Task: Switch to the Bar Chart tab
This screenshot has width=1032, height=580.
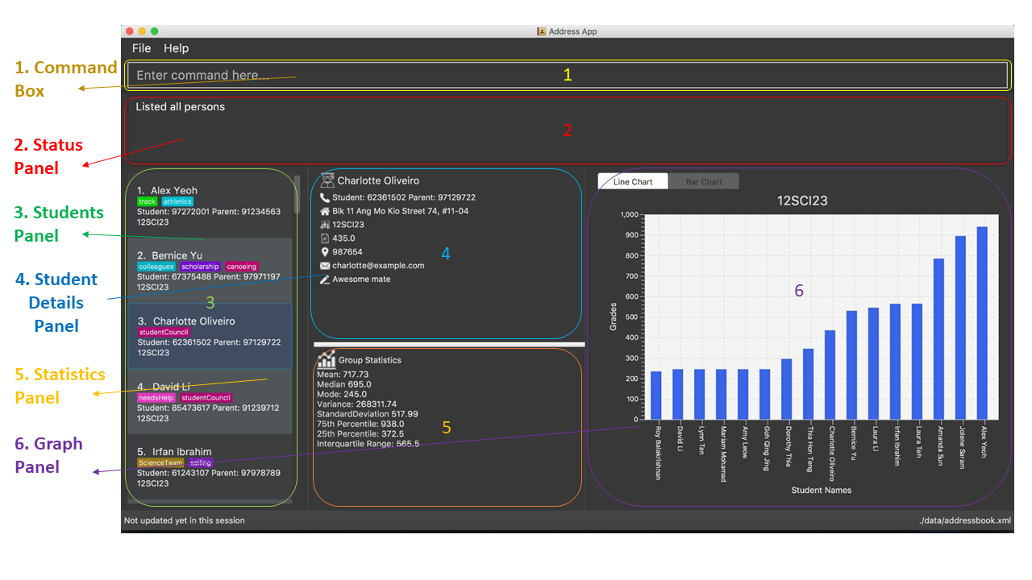Action: 704,181
